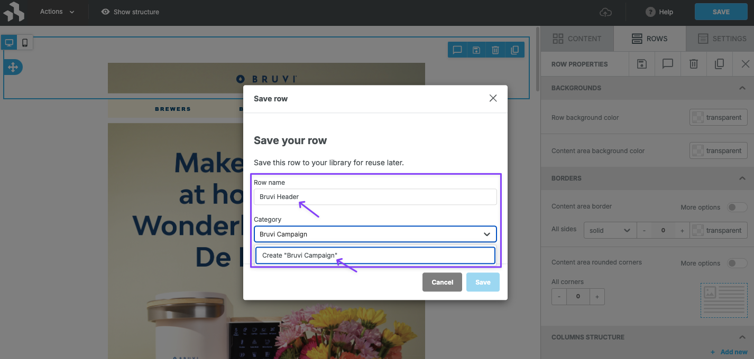
Task: Enable More options for rounded corners
Action: tap(737, 263)
